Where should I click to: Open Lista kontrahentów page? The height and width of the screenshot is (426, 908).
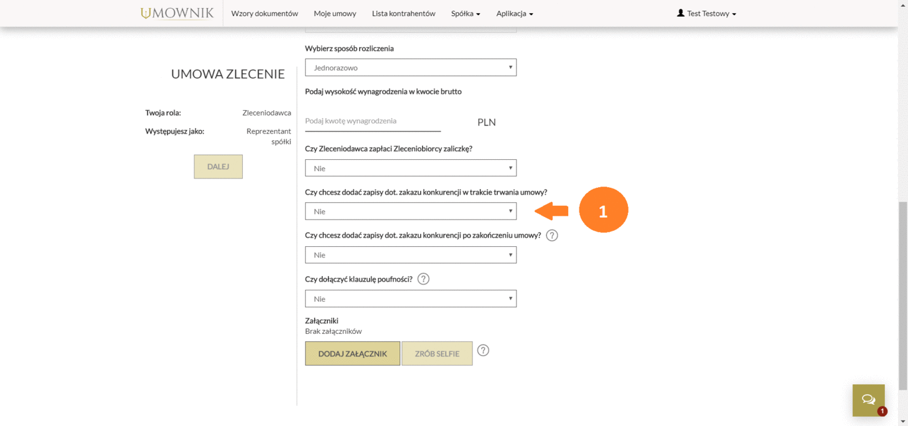pos(403,13)
